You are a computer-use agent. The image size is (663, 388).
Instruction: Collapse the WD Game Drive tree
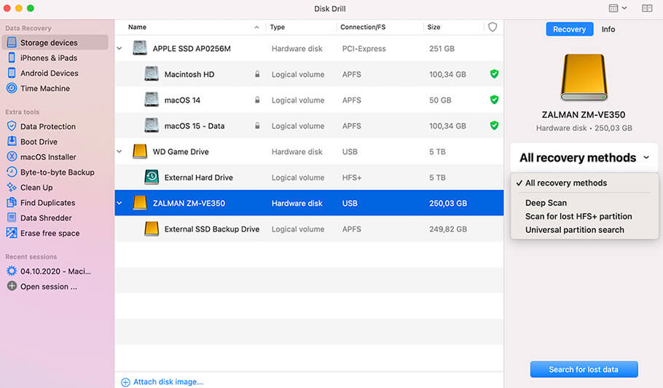tap(119, 151)
